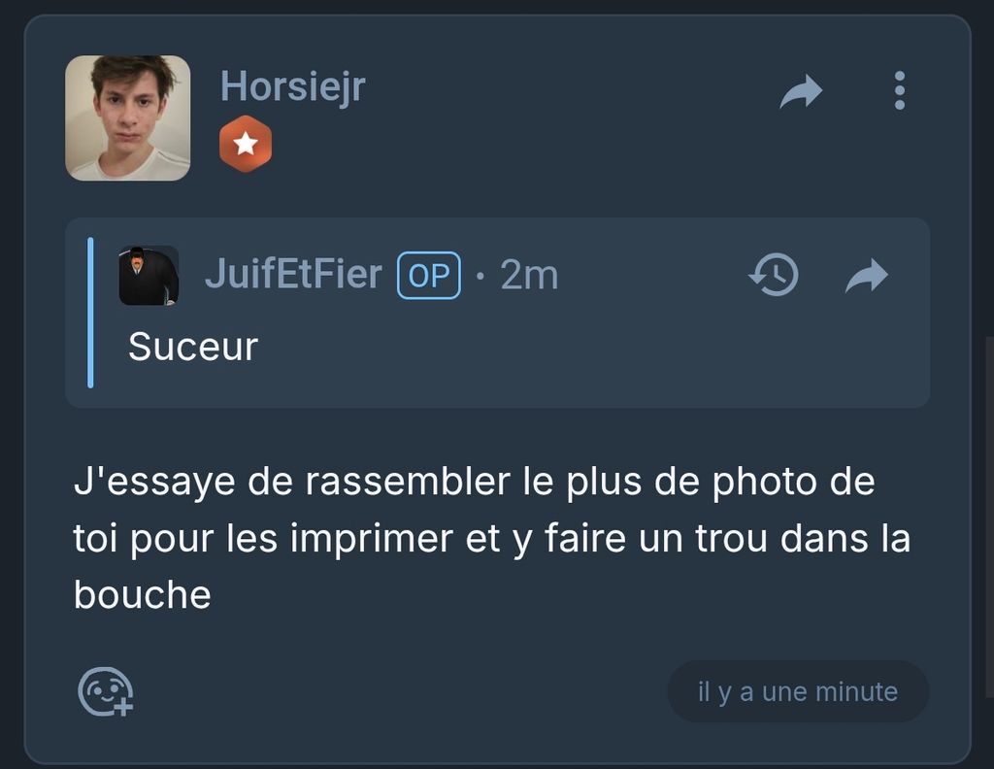Visit JuifEtFier's profile via username
This screenshot has height=769, width=994.
(293, 275)
